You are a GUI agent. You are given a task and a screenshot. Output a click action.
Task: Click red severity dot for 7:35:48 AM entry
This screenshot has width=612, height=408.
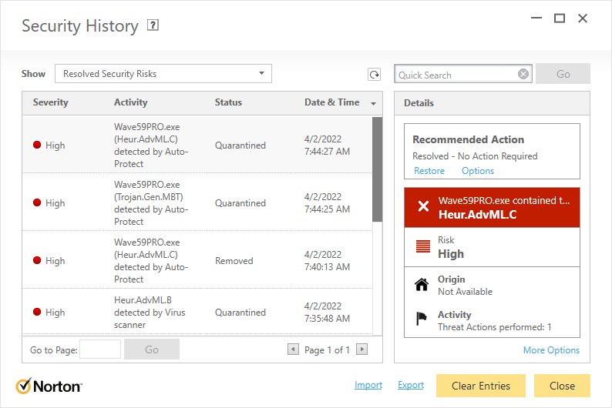pos(37,312)
